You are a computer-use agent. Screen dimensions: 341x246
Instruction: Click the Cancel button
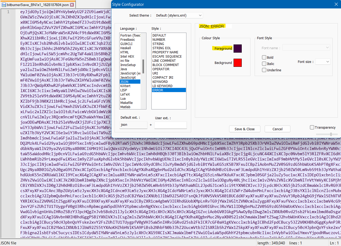pyautogui.click(x=277, y=129)
